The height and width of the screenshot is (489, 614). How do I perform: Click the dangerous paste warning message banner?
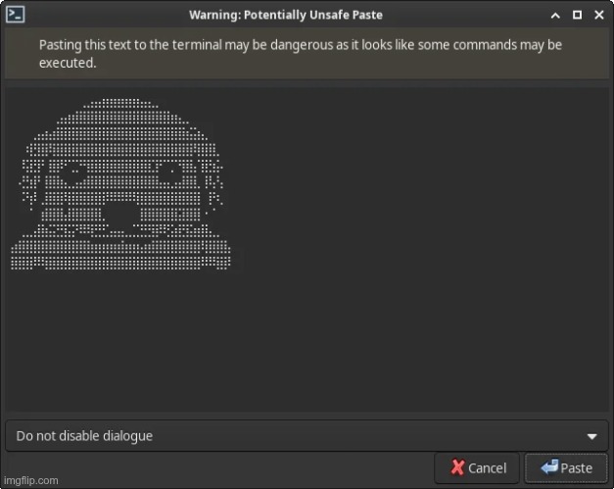click(x=306, y=53)
